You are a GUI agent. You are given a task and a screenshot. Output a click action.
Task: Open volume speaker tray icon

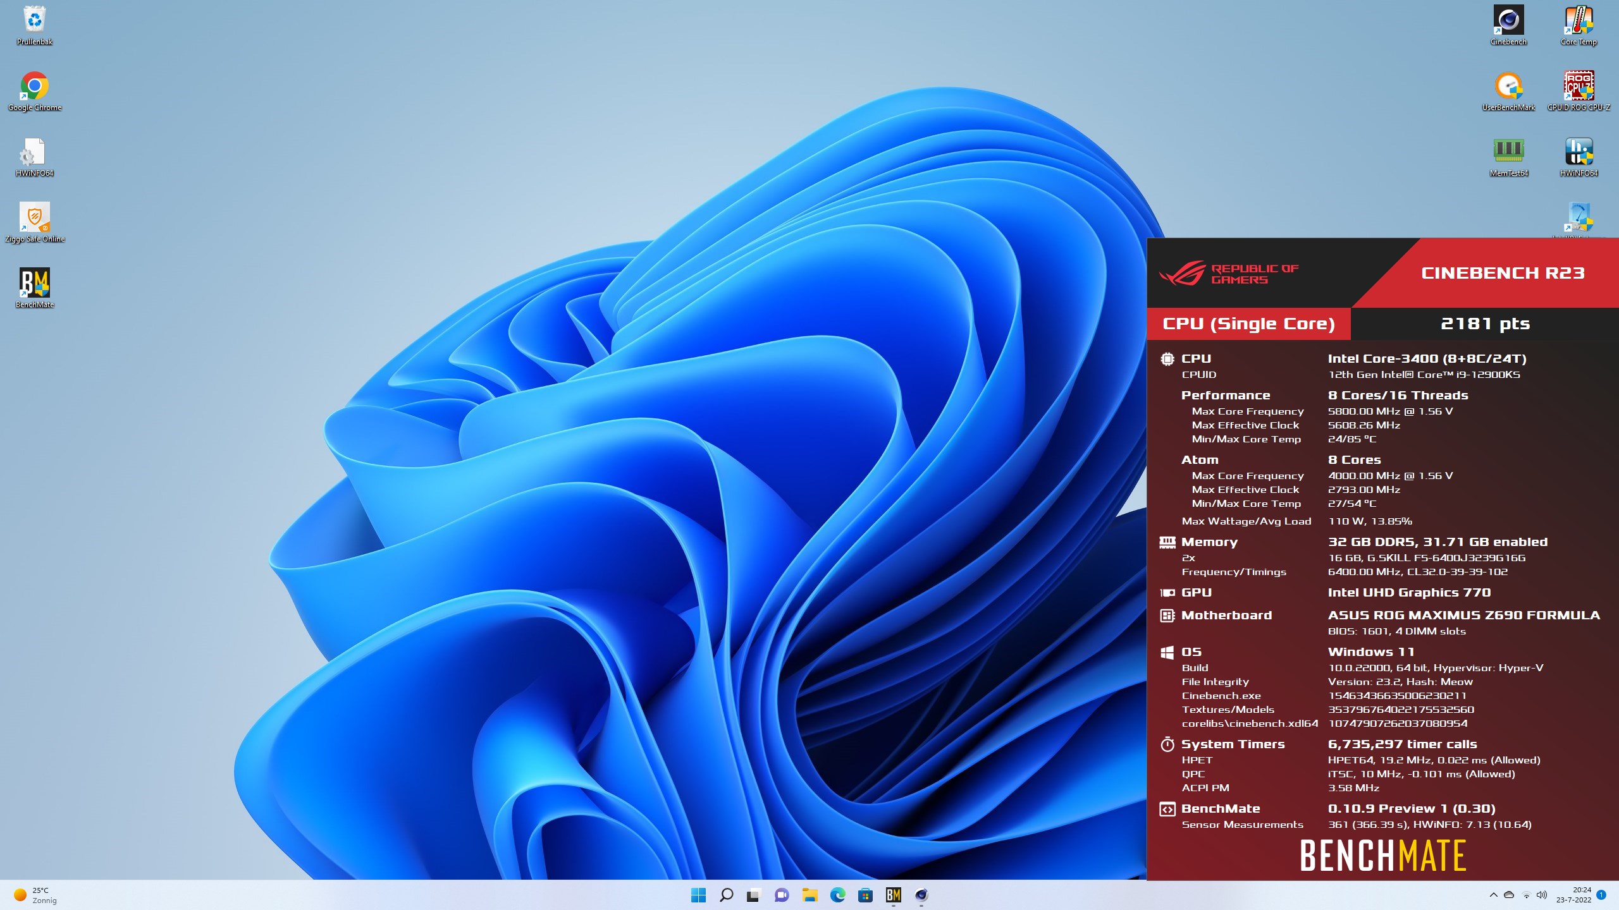click(x=1542, y=895)
